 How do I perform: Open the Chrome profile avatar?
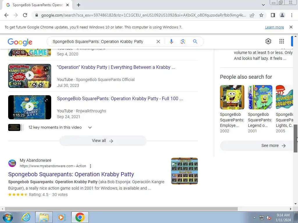(282, 15)
